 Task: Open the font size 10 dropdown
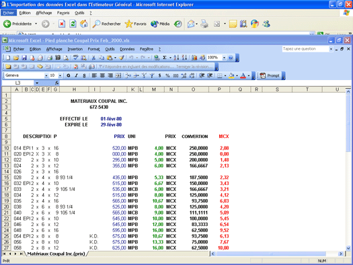click(x=60, y=75)
